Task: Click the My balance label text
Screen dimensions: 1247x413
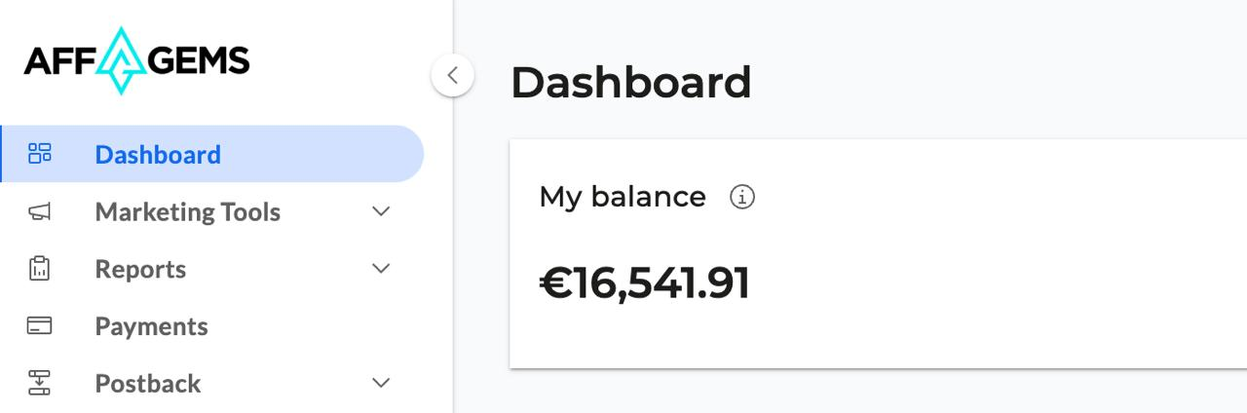Action: (x=622, y=197)
